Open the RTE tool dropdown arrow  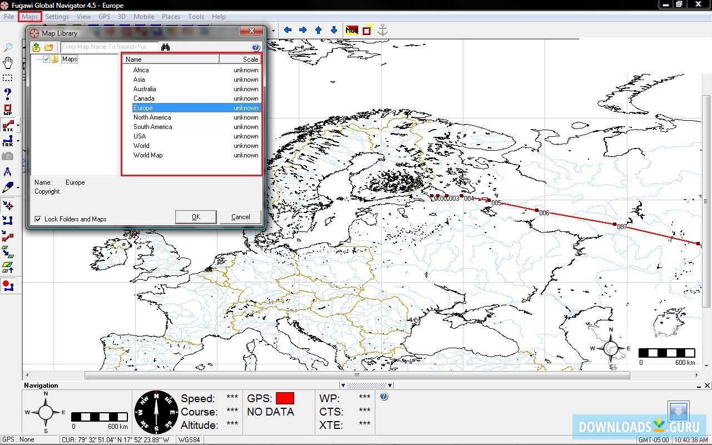coord(18,126)
